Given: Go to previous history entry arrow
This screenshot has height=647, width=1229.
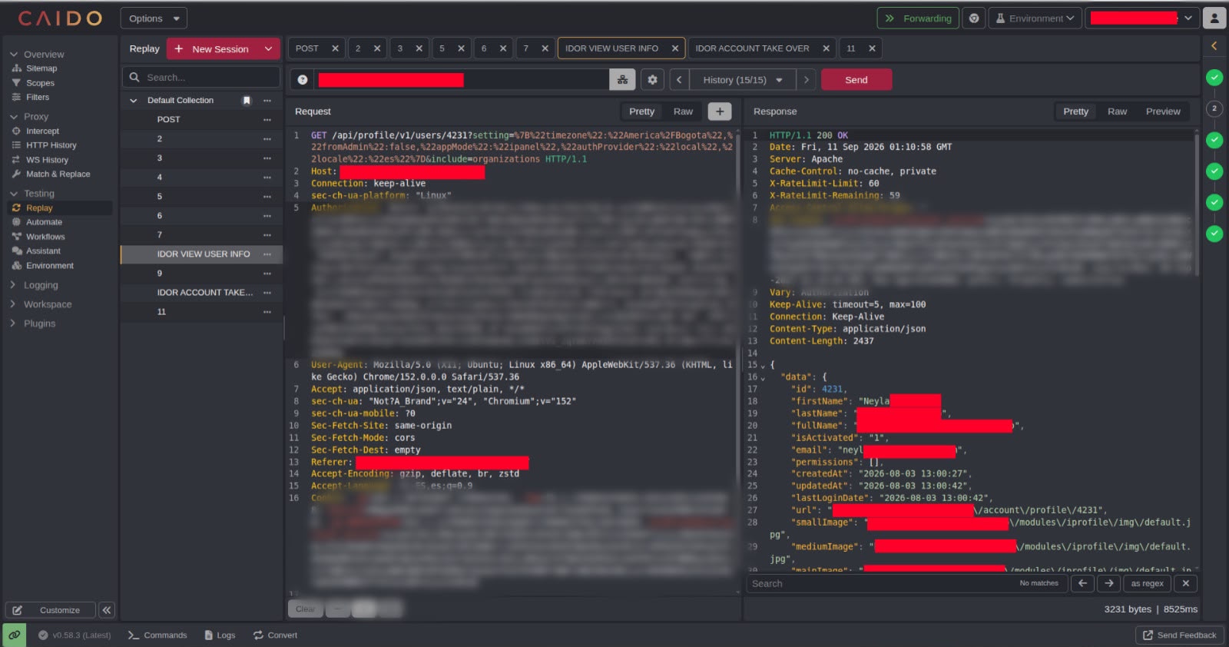Looking at the screenshot, I should 679,80.
